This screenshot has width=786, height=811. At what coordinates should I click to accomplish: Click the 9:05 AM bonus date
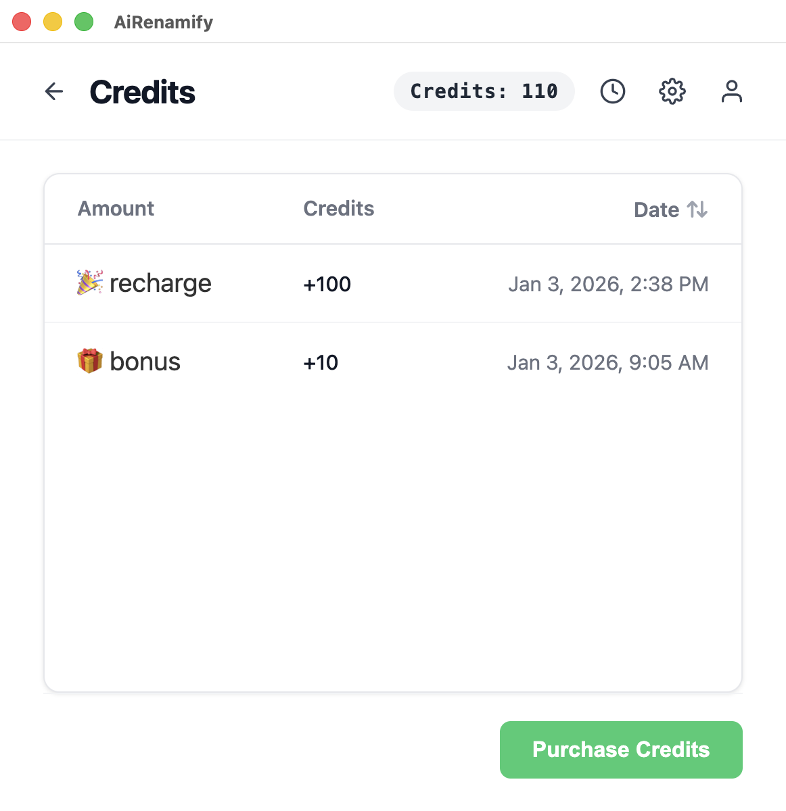click(x=607, y=363)
